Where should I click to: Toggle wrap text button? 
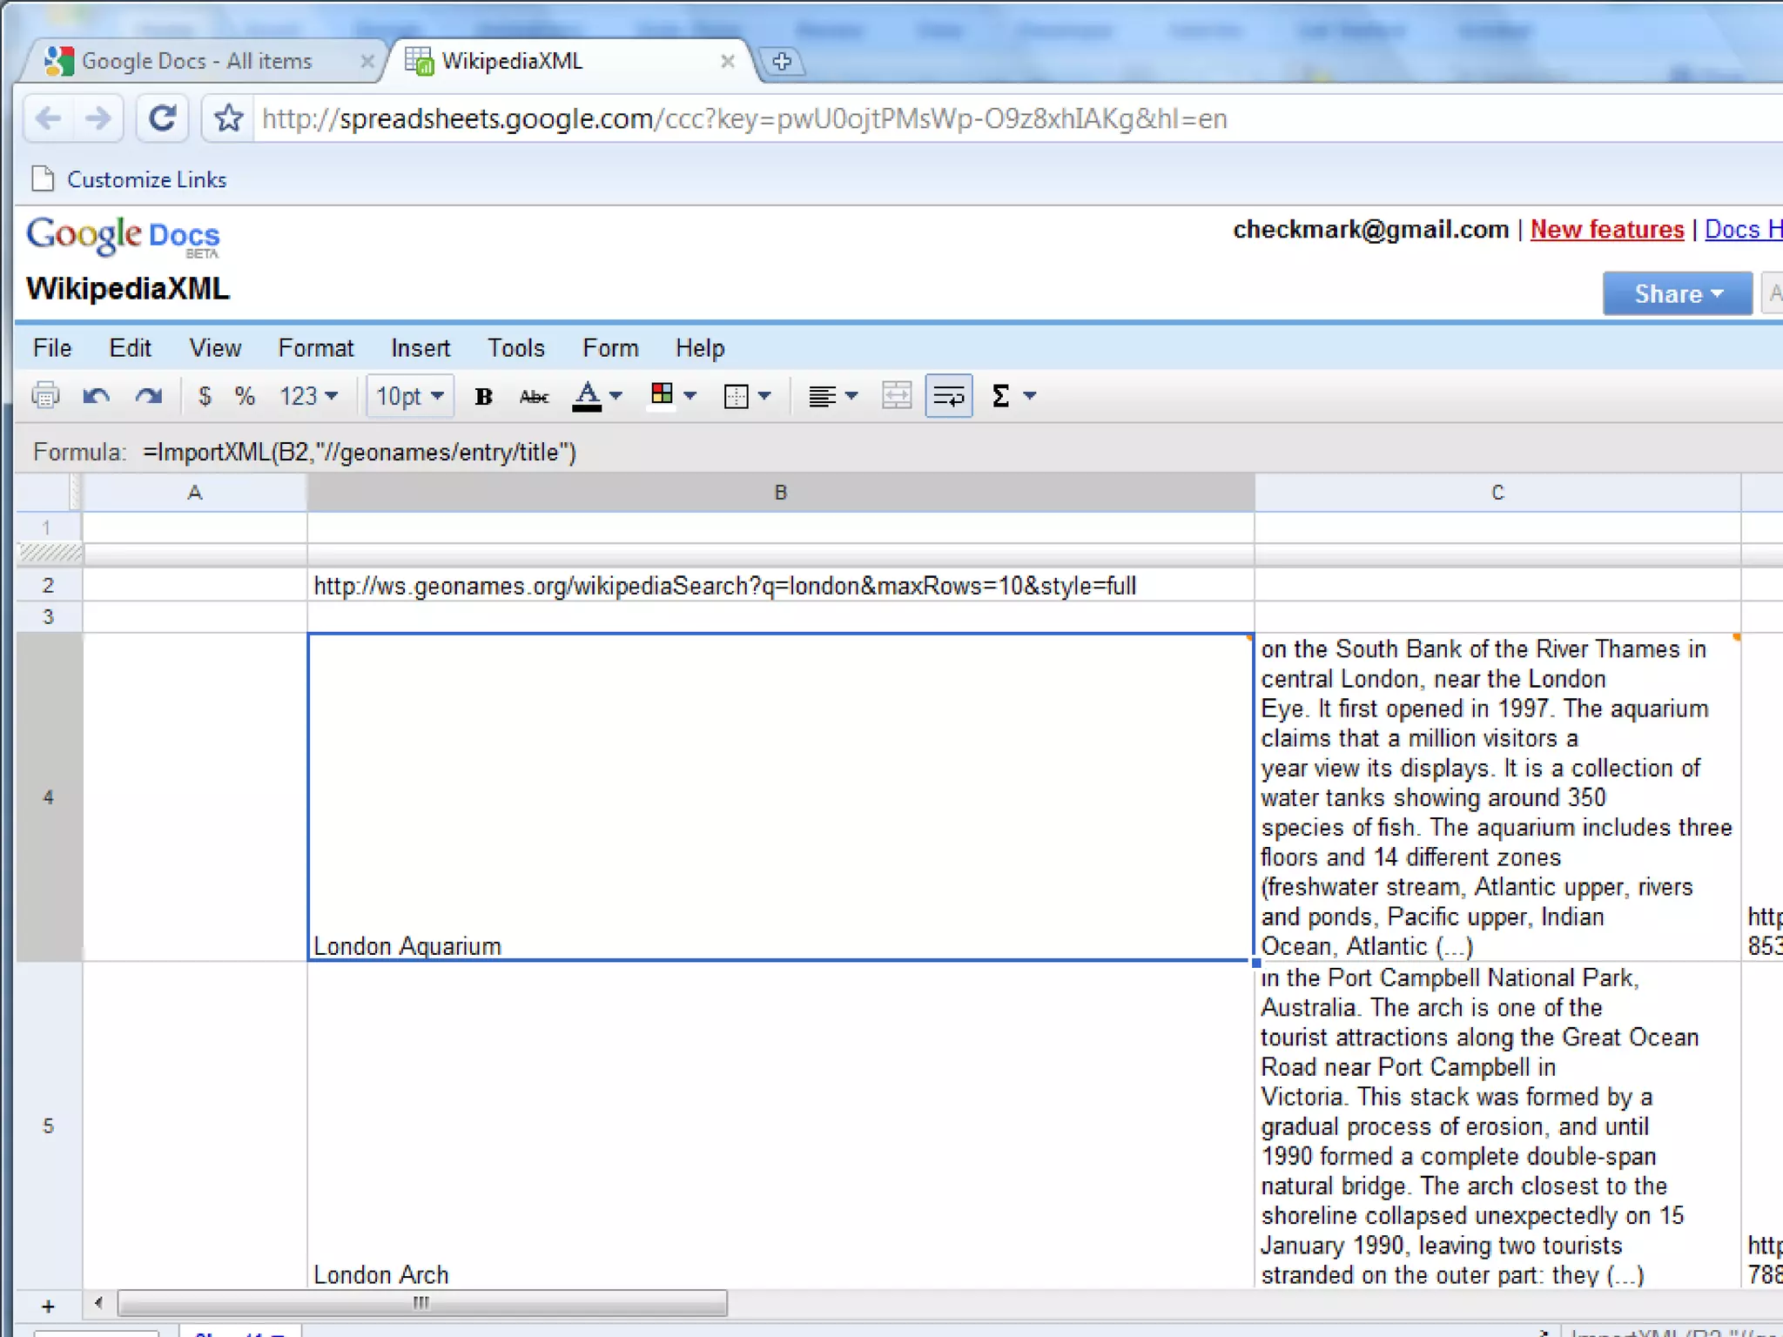coord(948,397)
